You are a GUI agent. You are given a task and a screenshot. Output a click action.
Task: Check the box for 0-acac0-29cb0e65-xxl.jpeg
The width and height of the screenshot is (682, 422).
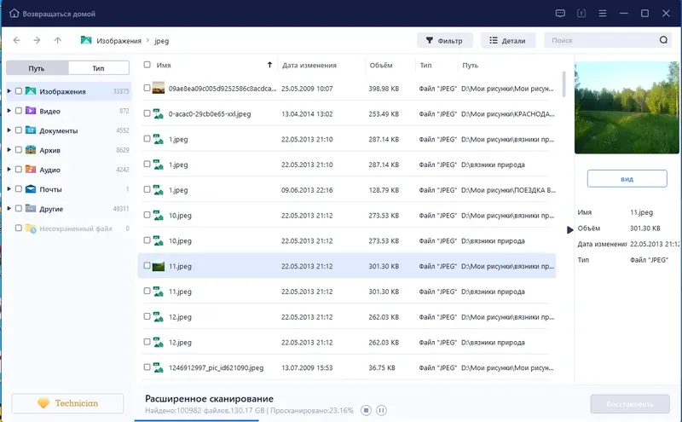click(x=147, y=113)
